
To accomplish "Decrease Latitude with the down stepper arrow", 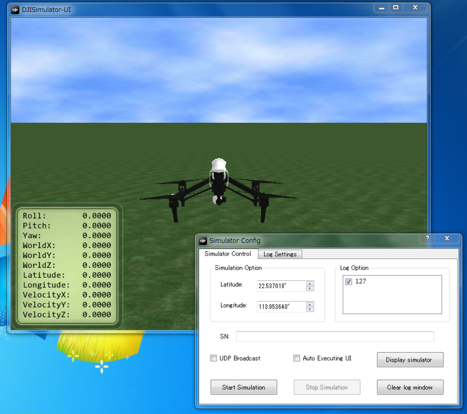I will (x=310, y=288).
